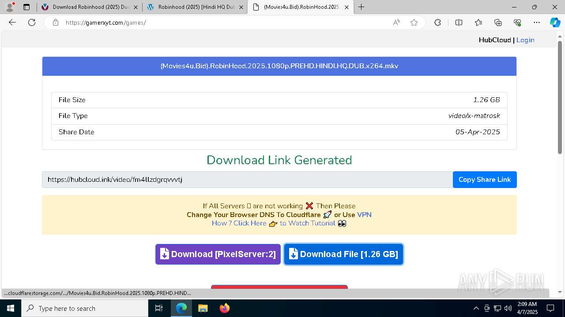Click the File Size row label
The image size is (565, 317).
[72, 100]
